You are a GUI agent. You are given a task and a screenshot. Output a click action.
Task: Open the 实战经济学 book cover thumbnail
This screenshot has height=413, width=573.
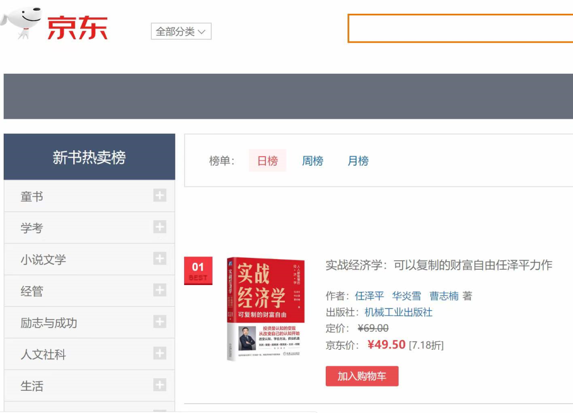pos(266,309)
